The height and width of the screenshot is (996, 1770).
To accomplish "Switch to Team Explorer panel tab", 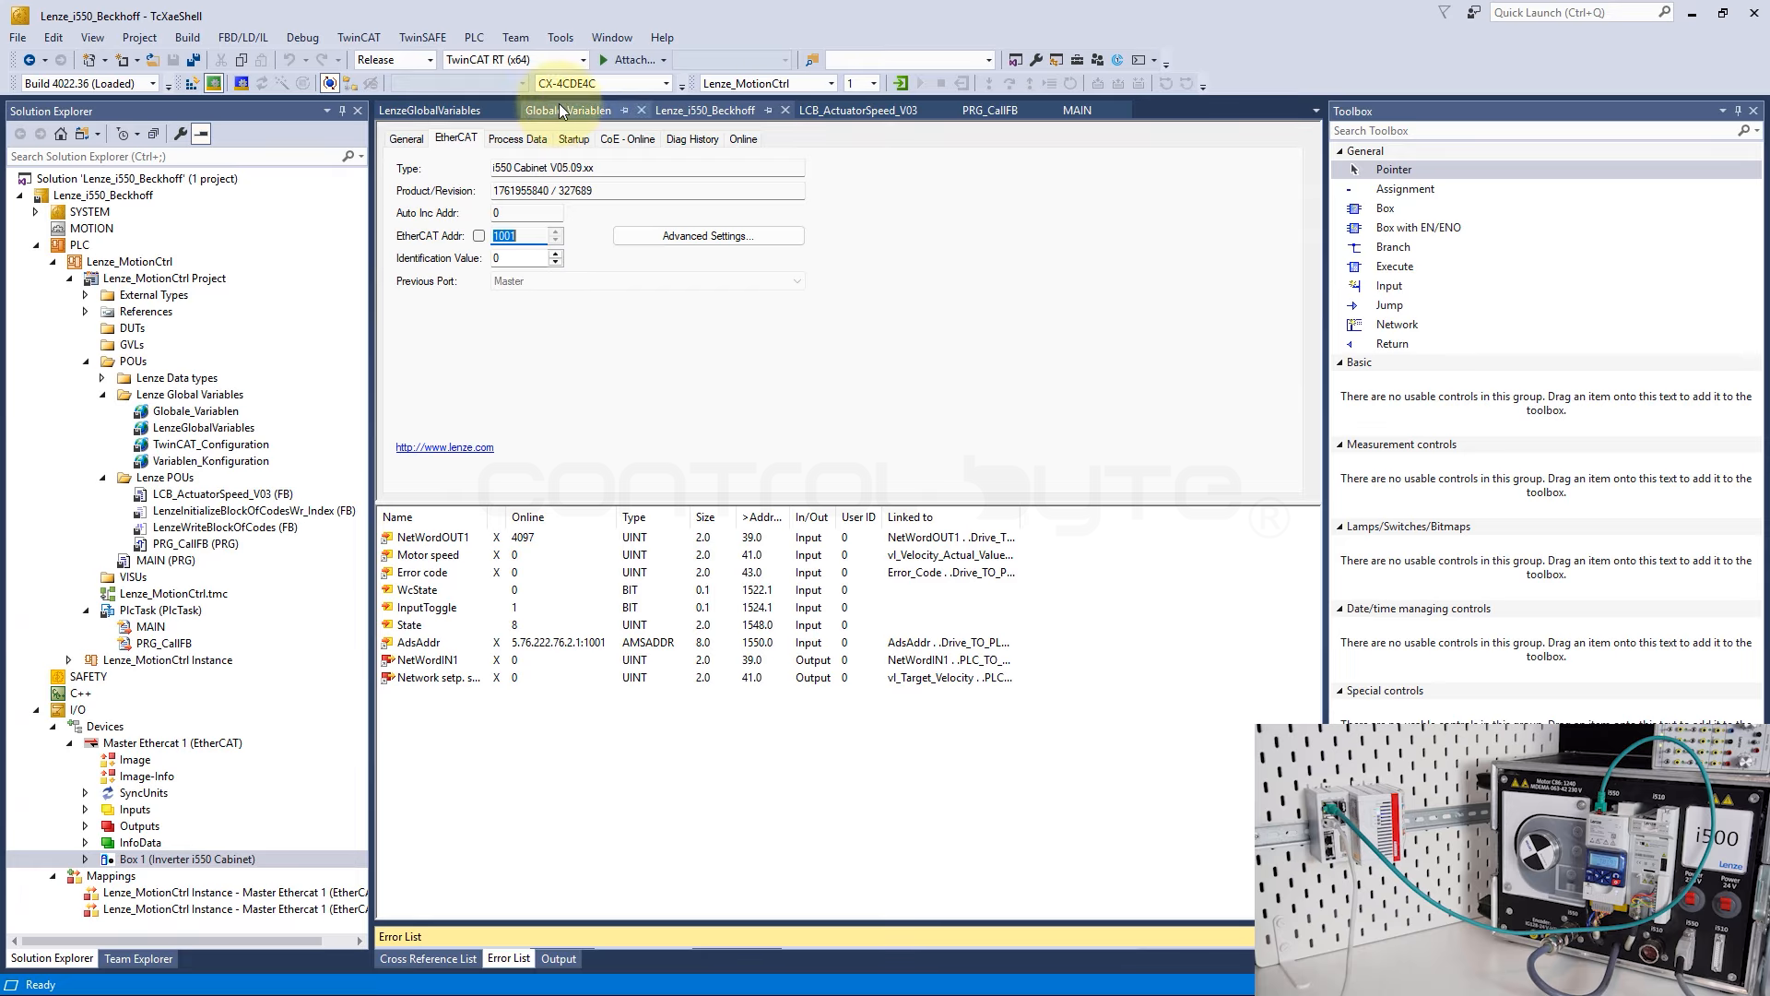I will coord(138,959).
